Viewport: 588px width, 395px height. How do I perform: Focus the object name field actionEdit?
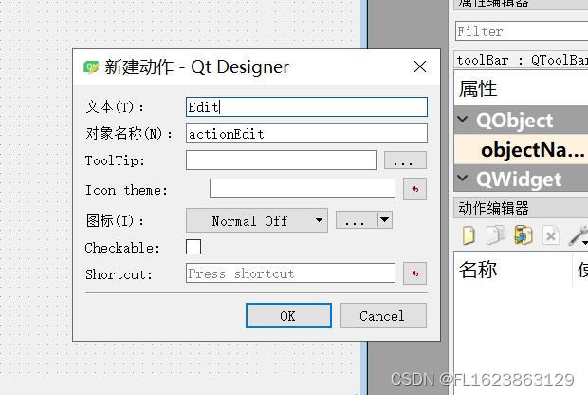(x=306, y=134)
